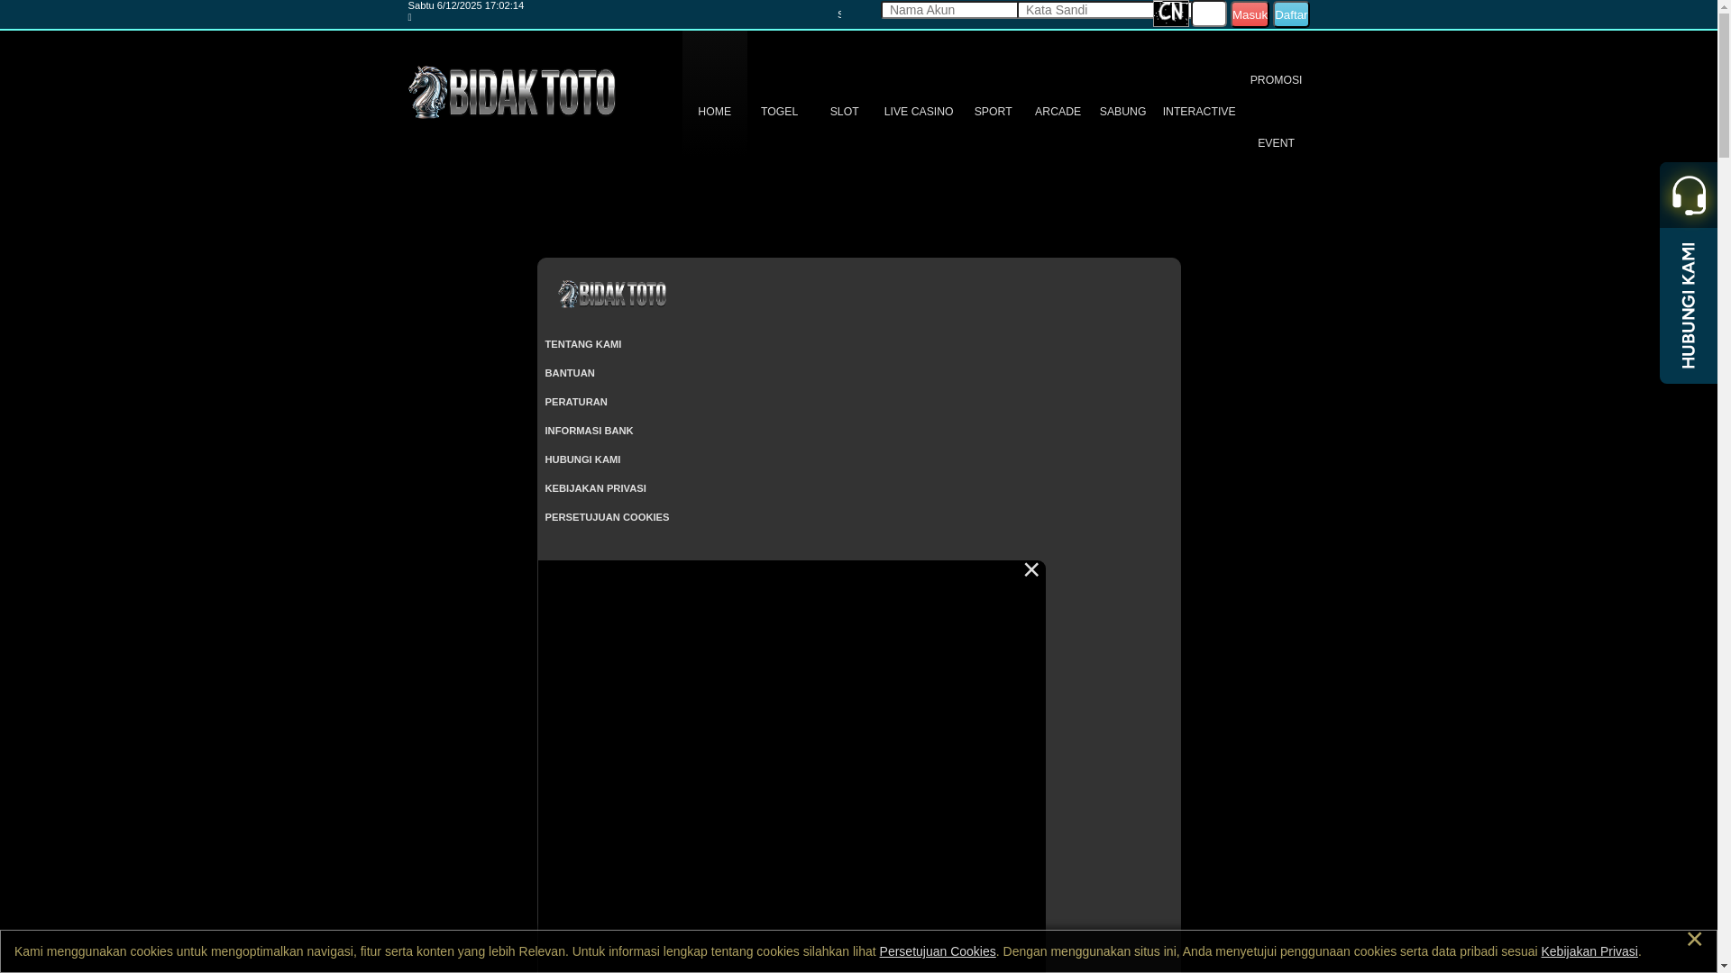Open the HOME menu item
The image size is (1731, 973).
point(714,112)
